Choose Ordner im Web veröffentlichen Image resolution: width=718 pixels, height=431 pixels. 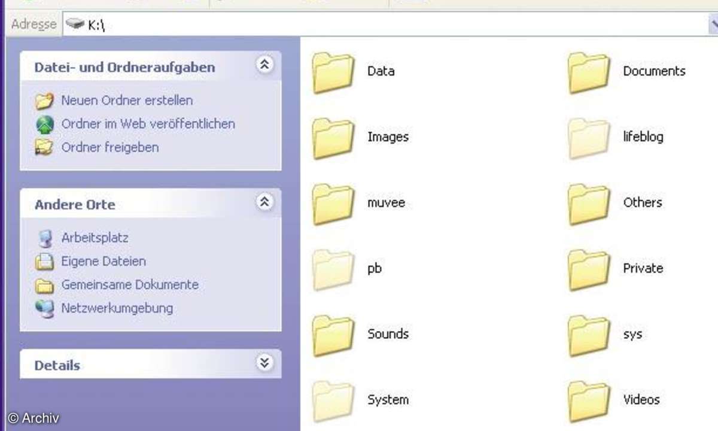148,124
